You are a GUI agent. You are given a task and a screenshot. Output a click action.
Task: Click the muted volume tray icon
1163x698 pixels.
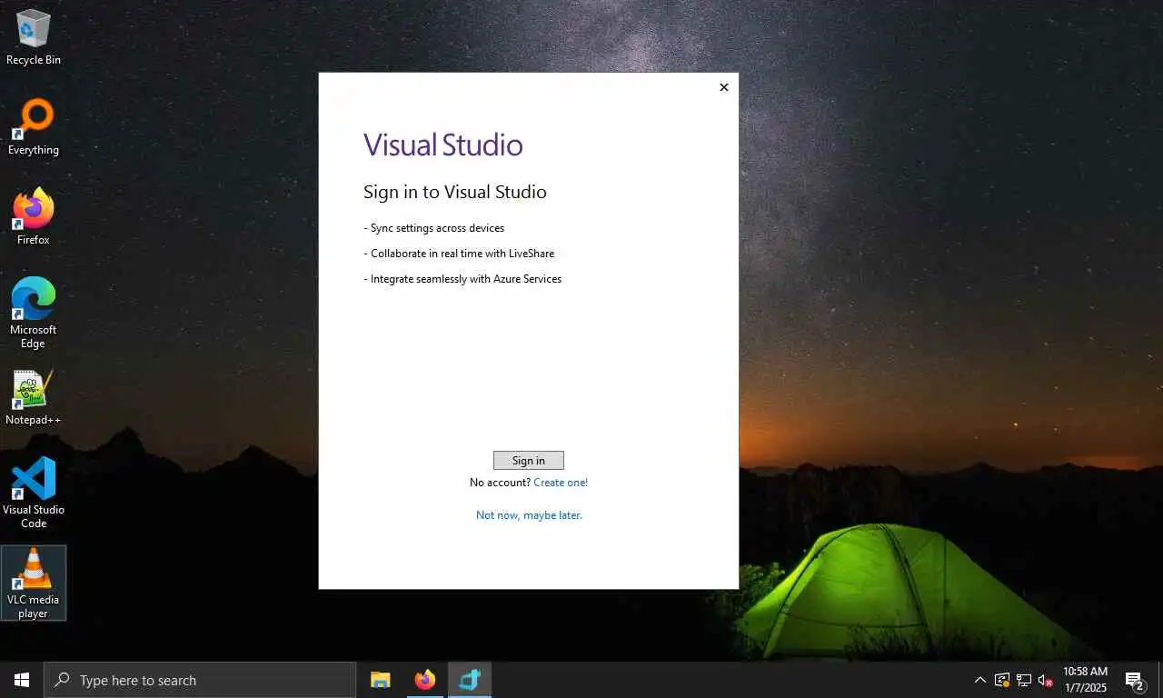[1046, 680]
